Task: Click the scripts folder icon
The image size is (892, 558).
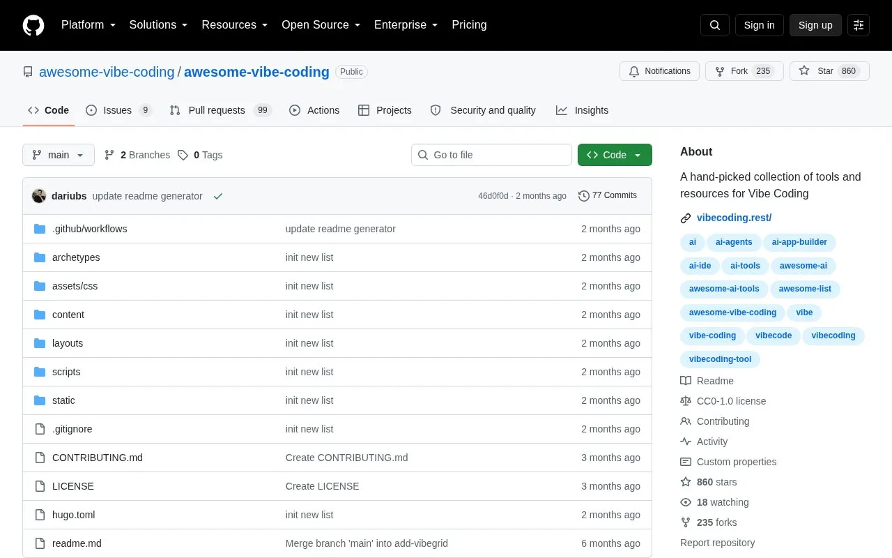Action: click(40, 372)
